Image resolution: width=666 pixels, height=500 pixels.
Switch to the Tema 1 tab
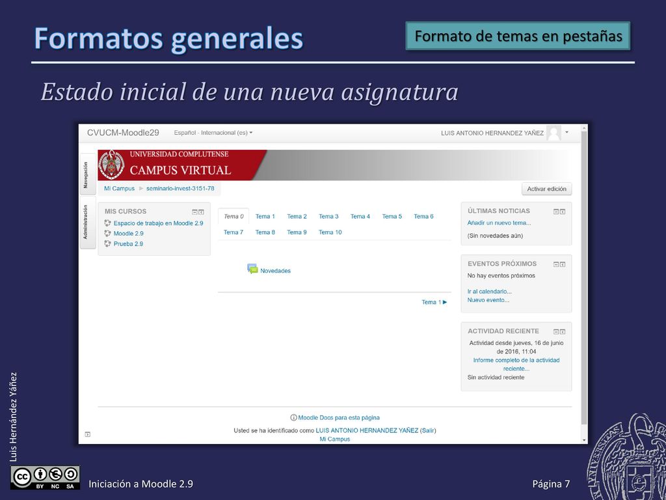point(265,216)
